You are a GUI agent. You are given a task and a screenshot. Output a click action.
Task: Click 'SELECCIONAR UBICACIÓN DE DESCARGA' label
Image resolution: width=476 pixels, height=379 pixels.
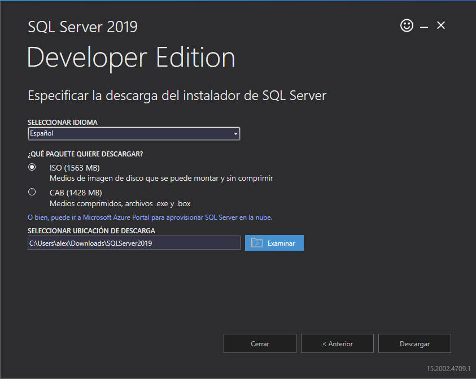point(91,231)
